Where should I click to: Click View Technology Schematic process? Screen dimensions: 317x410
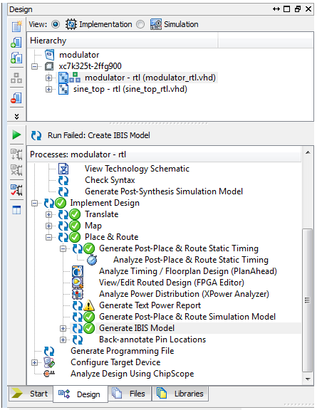tap(137, 169)
